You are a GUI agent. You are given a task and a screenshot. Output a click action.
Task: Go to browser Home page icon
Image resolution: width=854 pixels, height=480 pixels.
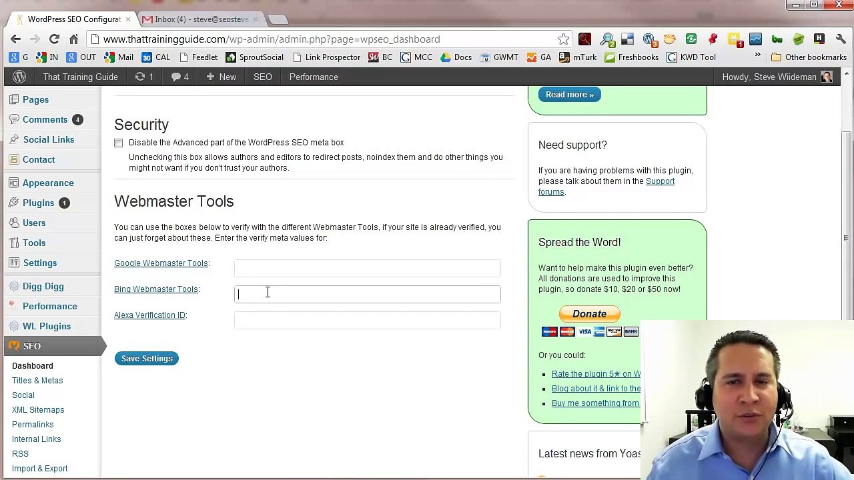click(73, 39)
